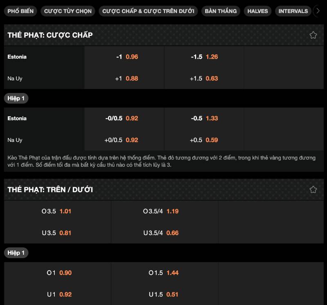Select Na Uy +1.5 odds 0.63

(204, 79)
